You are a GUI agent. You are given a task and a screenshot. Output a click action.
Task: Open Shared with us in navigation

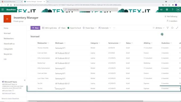pyautogui.click(x=9, y=44)
